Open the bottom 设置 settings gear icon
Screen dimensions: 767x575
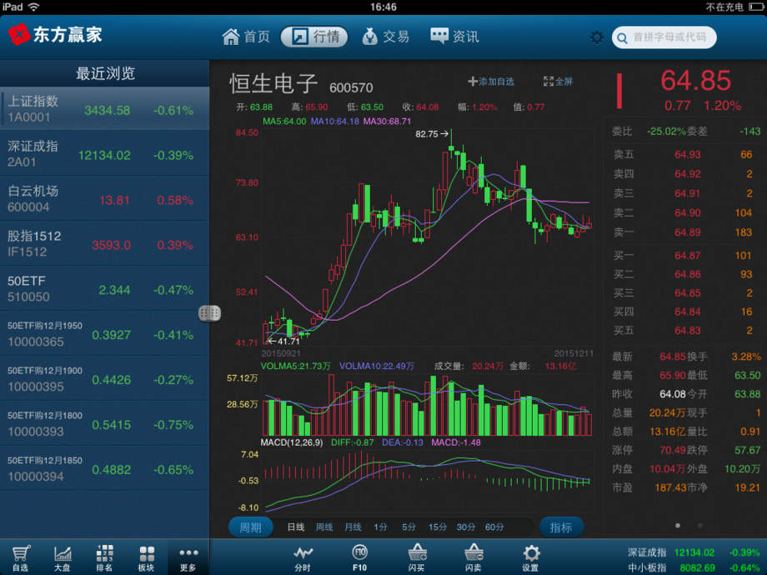click(x=531, y=556)
